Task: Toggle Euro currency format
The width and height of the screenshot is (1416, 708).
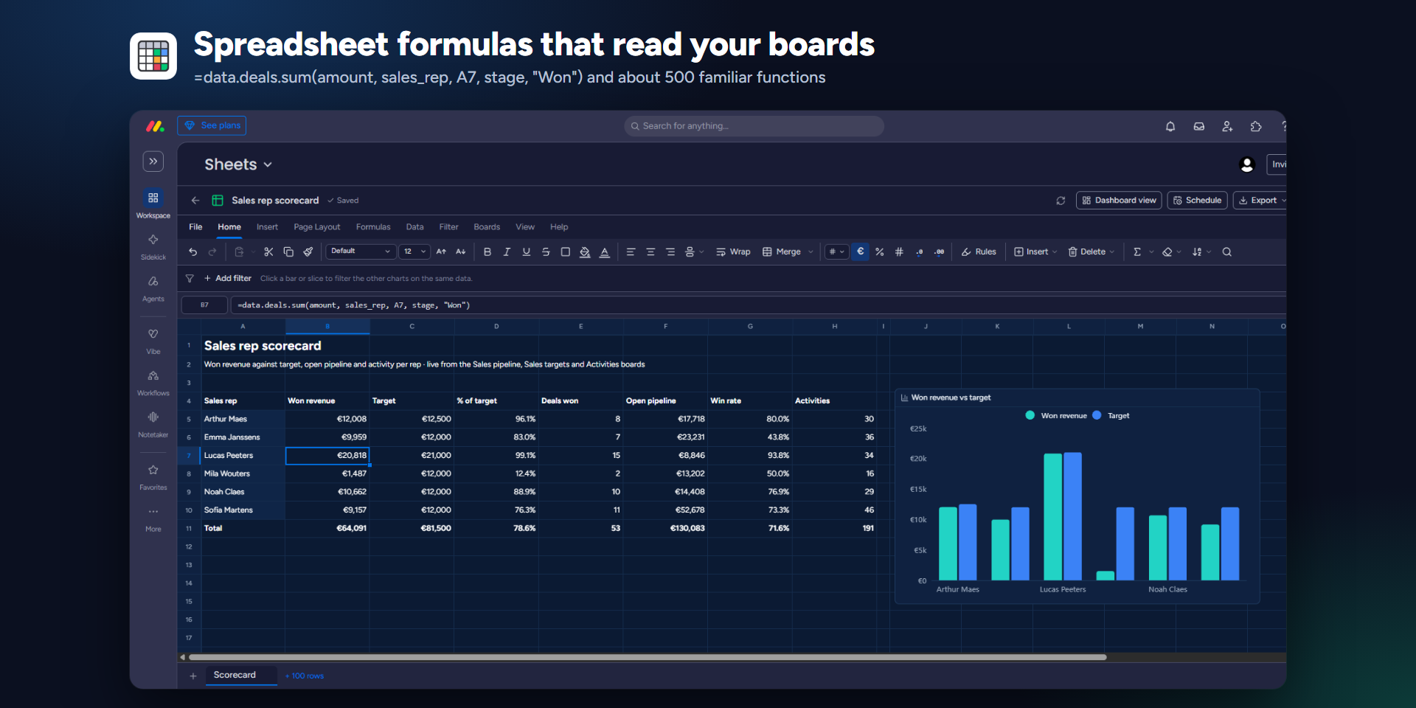Action: pos(860,252)
